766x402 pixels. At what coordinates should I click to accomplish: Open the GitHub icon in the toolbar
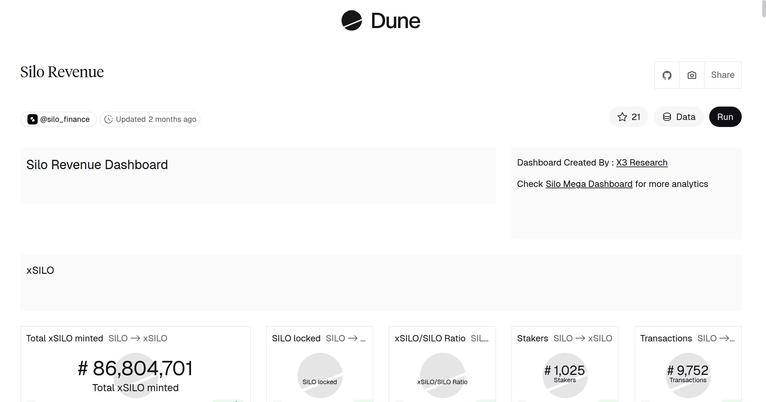pos(667,75)
